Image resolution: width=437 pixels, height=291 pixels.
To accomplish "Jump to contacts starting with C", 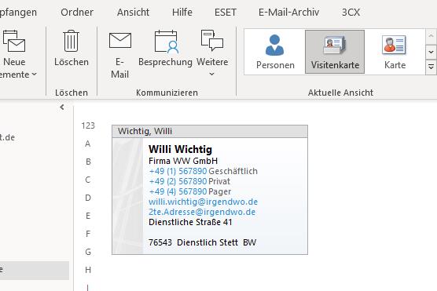I will 88,180.
